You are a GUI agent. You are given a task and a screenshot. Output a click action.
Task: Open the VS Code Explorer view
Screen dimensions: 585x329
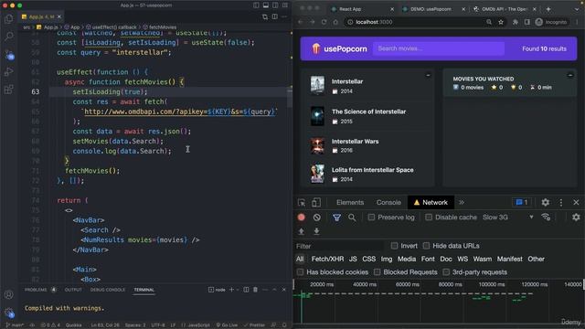pos(8,18)
